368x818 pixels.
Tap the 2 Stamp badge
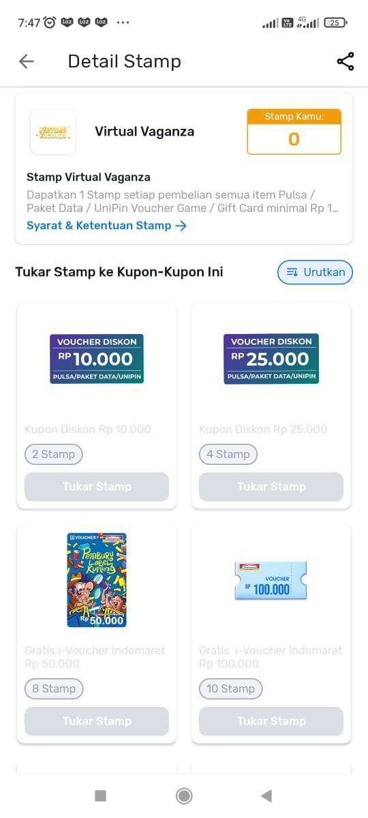point(54,454)
